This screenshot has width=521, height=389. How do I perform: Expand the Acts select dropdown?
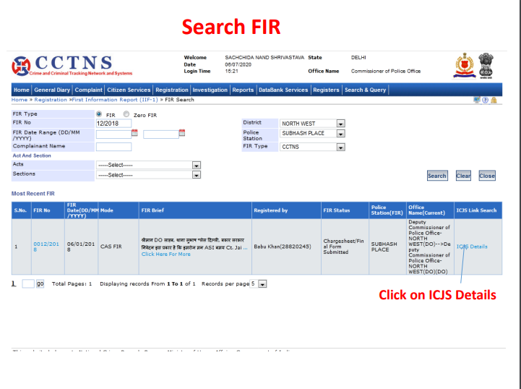coord(196,165)
